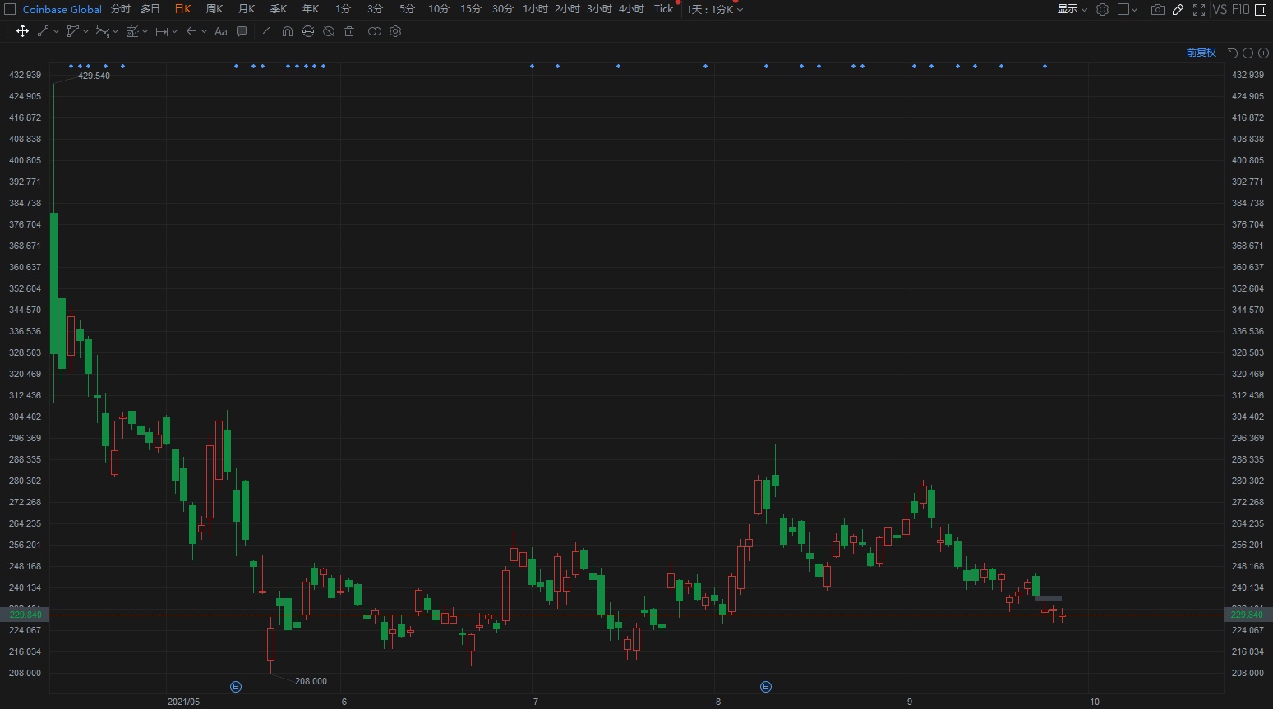Switch to 周K weekly chart tab

coord(214,9)
